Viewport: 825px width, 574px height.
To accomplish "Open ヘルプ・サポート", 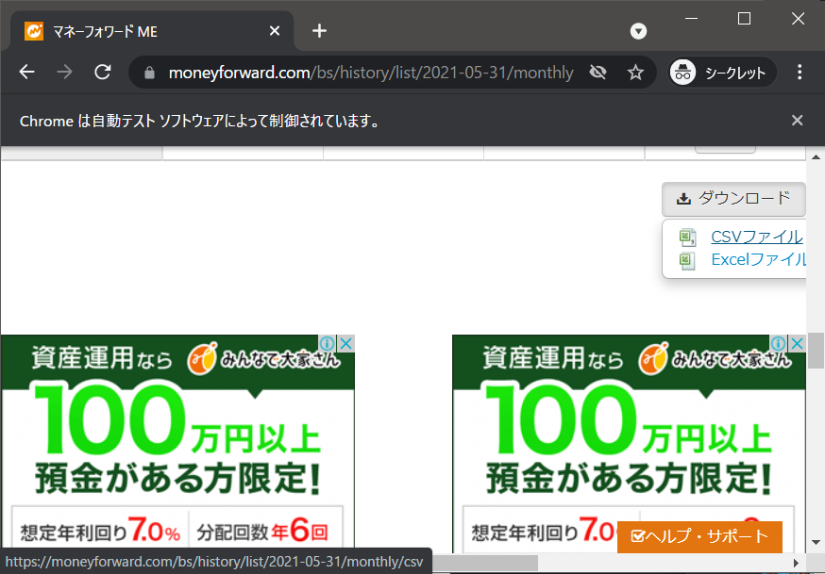I will [699, 537].
